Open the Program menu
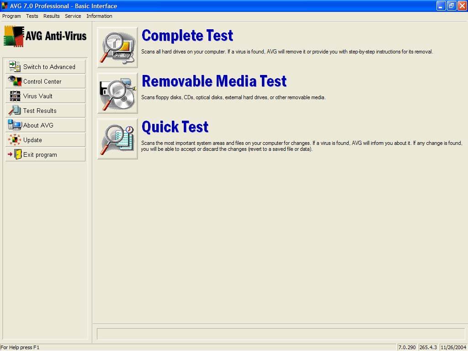The height and width of the screenshot is (351, 468). click(11, 16)
